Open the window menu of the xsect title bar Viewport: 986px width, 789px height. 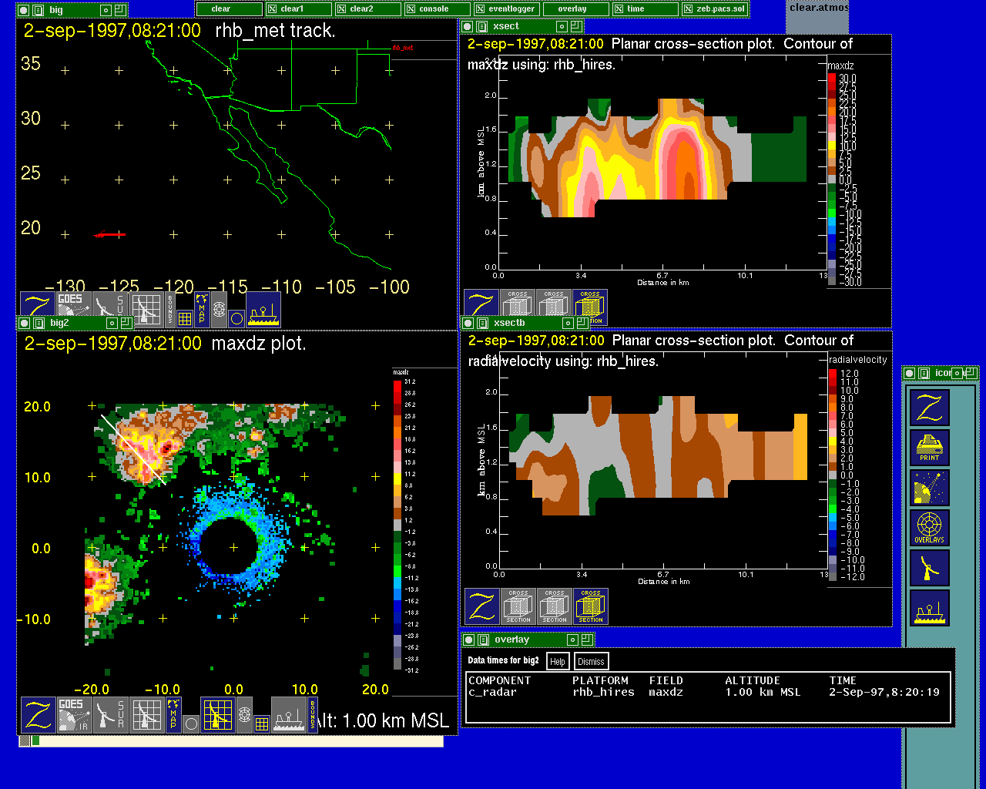tap(482, 26)
